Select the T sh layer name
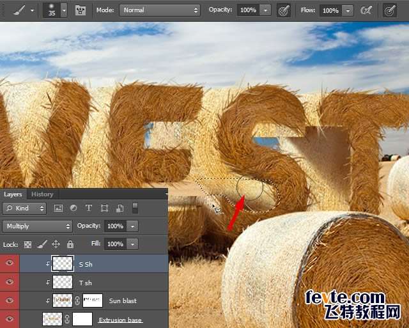The width and height of the screenshot is (409, 328). (x=85, y=283)
